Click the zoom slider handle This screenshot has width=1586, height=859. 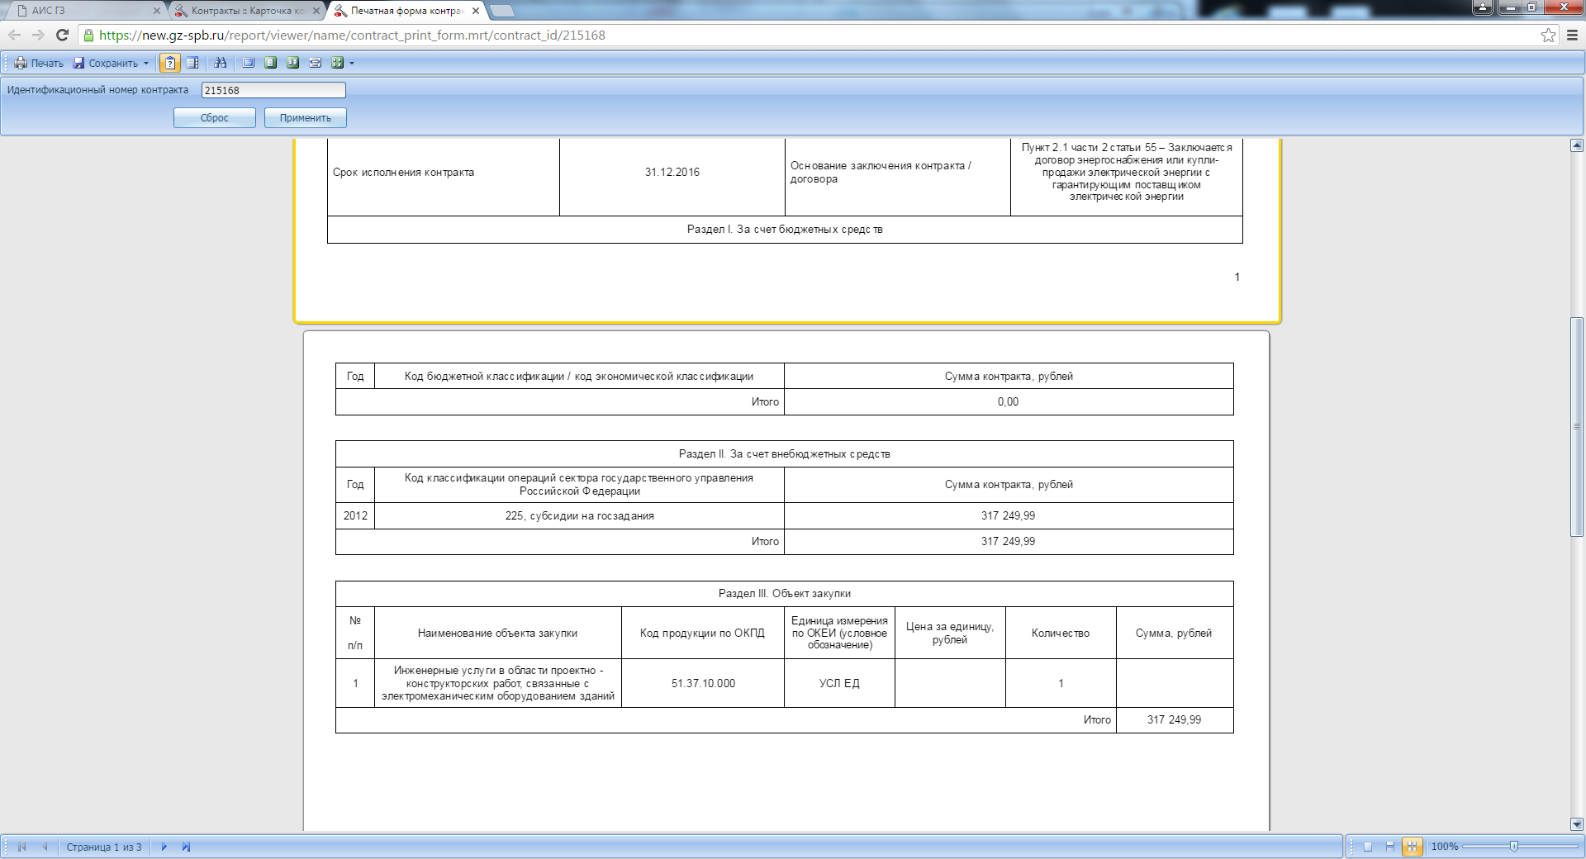tap(1513, 847)
